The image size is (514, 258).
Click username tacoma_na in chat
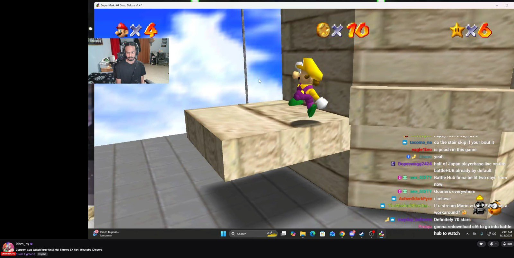pyautogui.click(x=421, y=142)
